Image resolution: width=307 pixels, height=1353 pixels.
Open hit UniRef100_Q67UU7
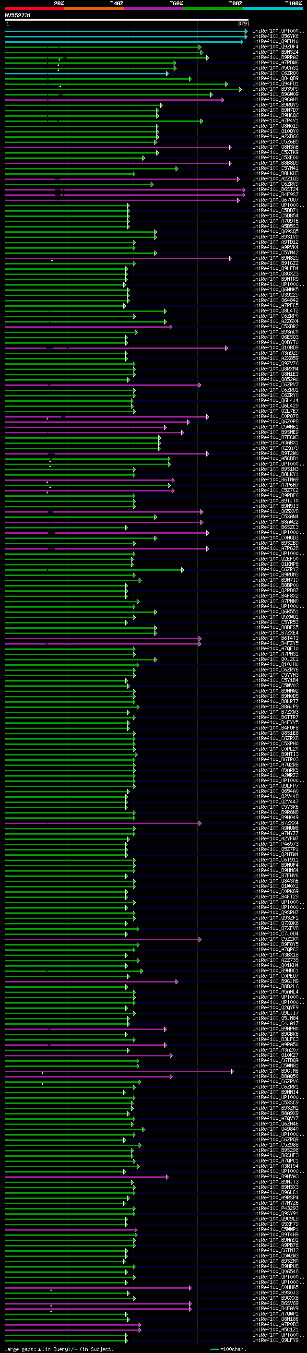pos(275,200)
